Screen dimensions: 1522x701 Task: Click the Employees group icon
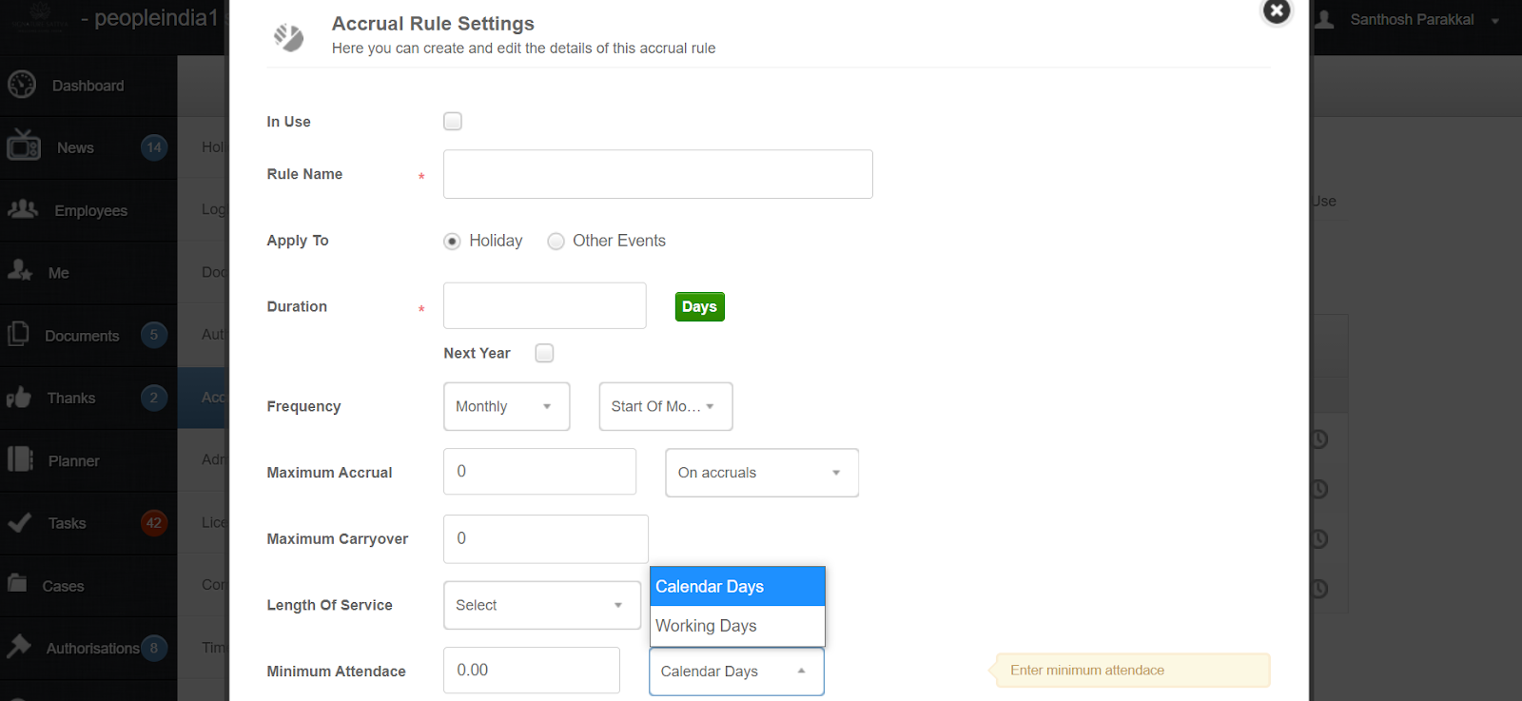[x=23, y=209]
